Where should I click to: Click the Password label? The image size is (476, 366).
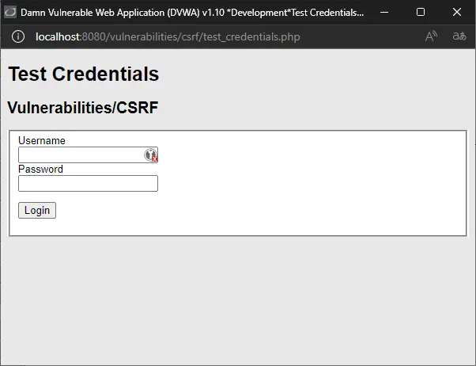coord(40,170)
